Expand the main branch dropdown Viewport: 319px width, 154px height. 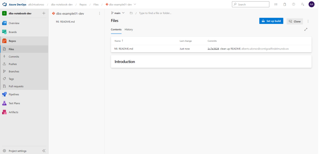118,13
